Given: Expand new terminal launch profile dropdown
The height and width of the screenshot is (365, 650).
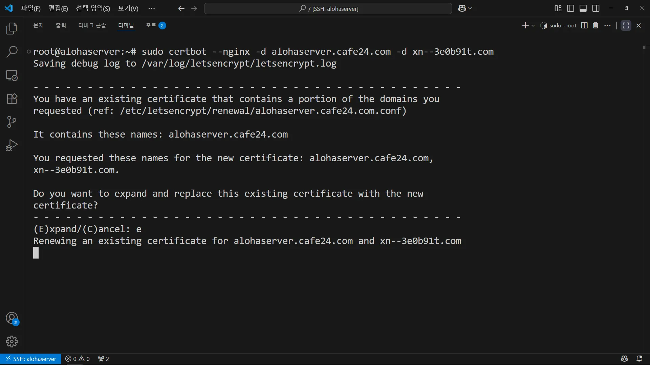Looking at the screenshot, I should coord(533,26).
